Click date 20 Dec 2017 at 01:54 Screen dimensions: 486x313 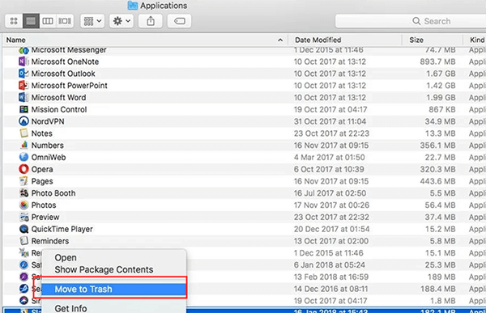[331, 229]
